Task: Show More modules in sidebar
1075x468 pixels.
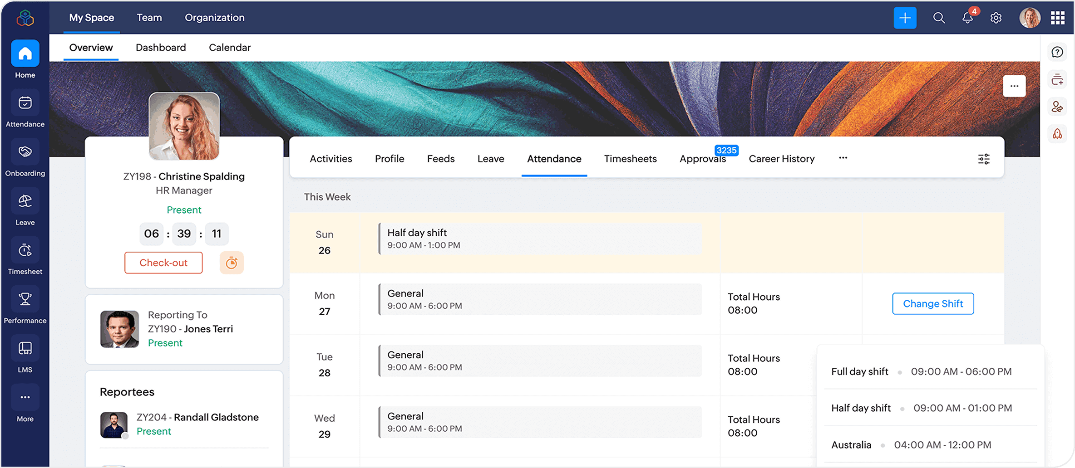Action: tap(25, 398)
